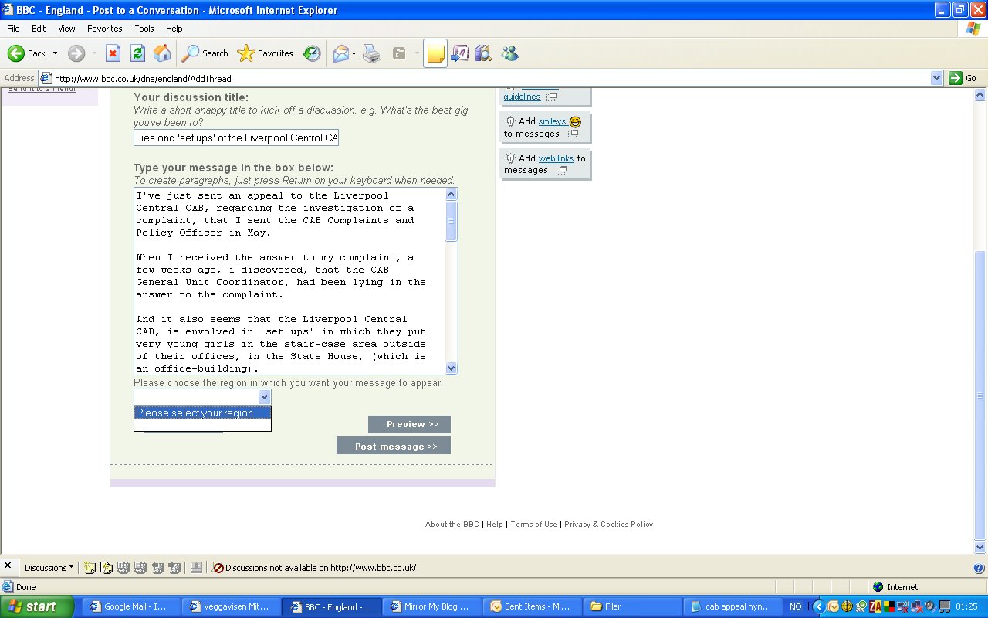
Task: Click the OneNote send icon
Action: pyautogui.click(x=459, y=53)
